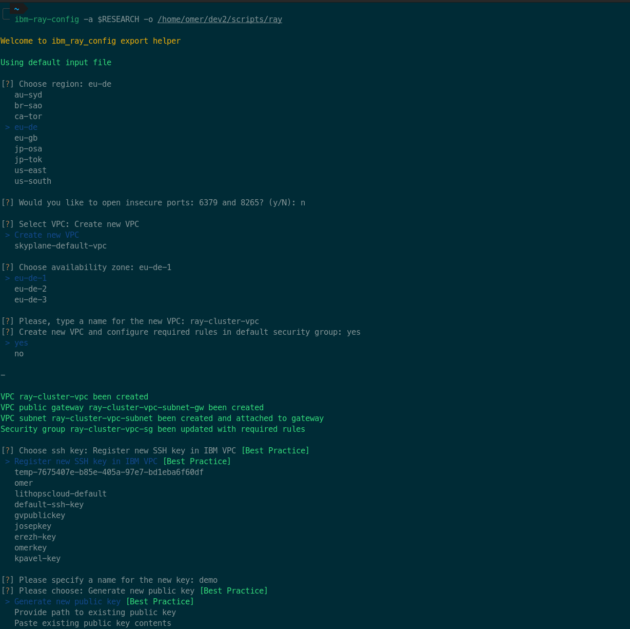Select skyplane-default-vpc from VPC list
The height and width of the screenshot is (629, 630).
pos(61,246)
